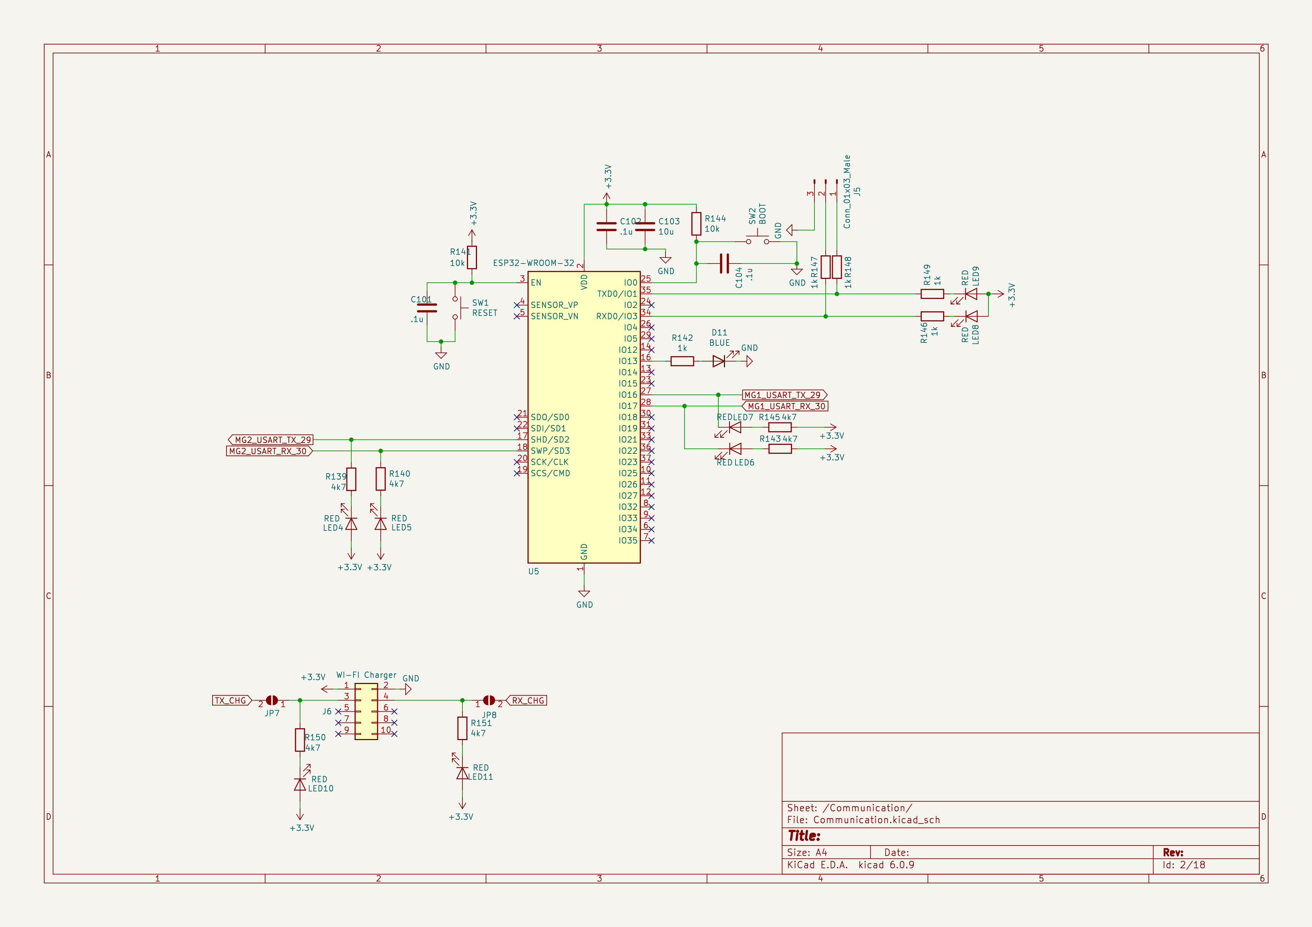Click the C104 capacitor symbol

pos(724,263)
